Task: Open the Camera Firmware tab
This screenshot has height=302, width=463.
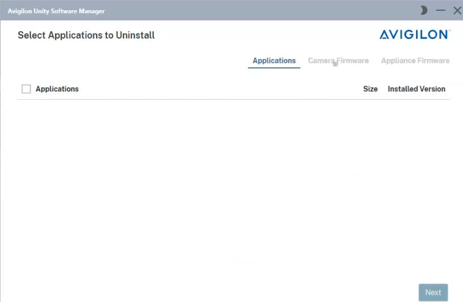Action: point(338,61)
